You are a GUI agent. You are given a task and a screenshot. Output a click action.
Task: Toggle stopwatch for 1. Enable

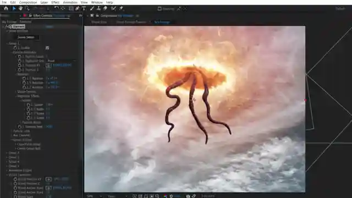pos(15,48)
